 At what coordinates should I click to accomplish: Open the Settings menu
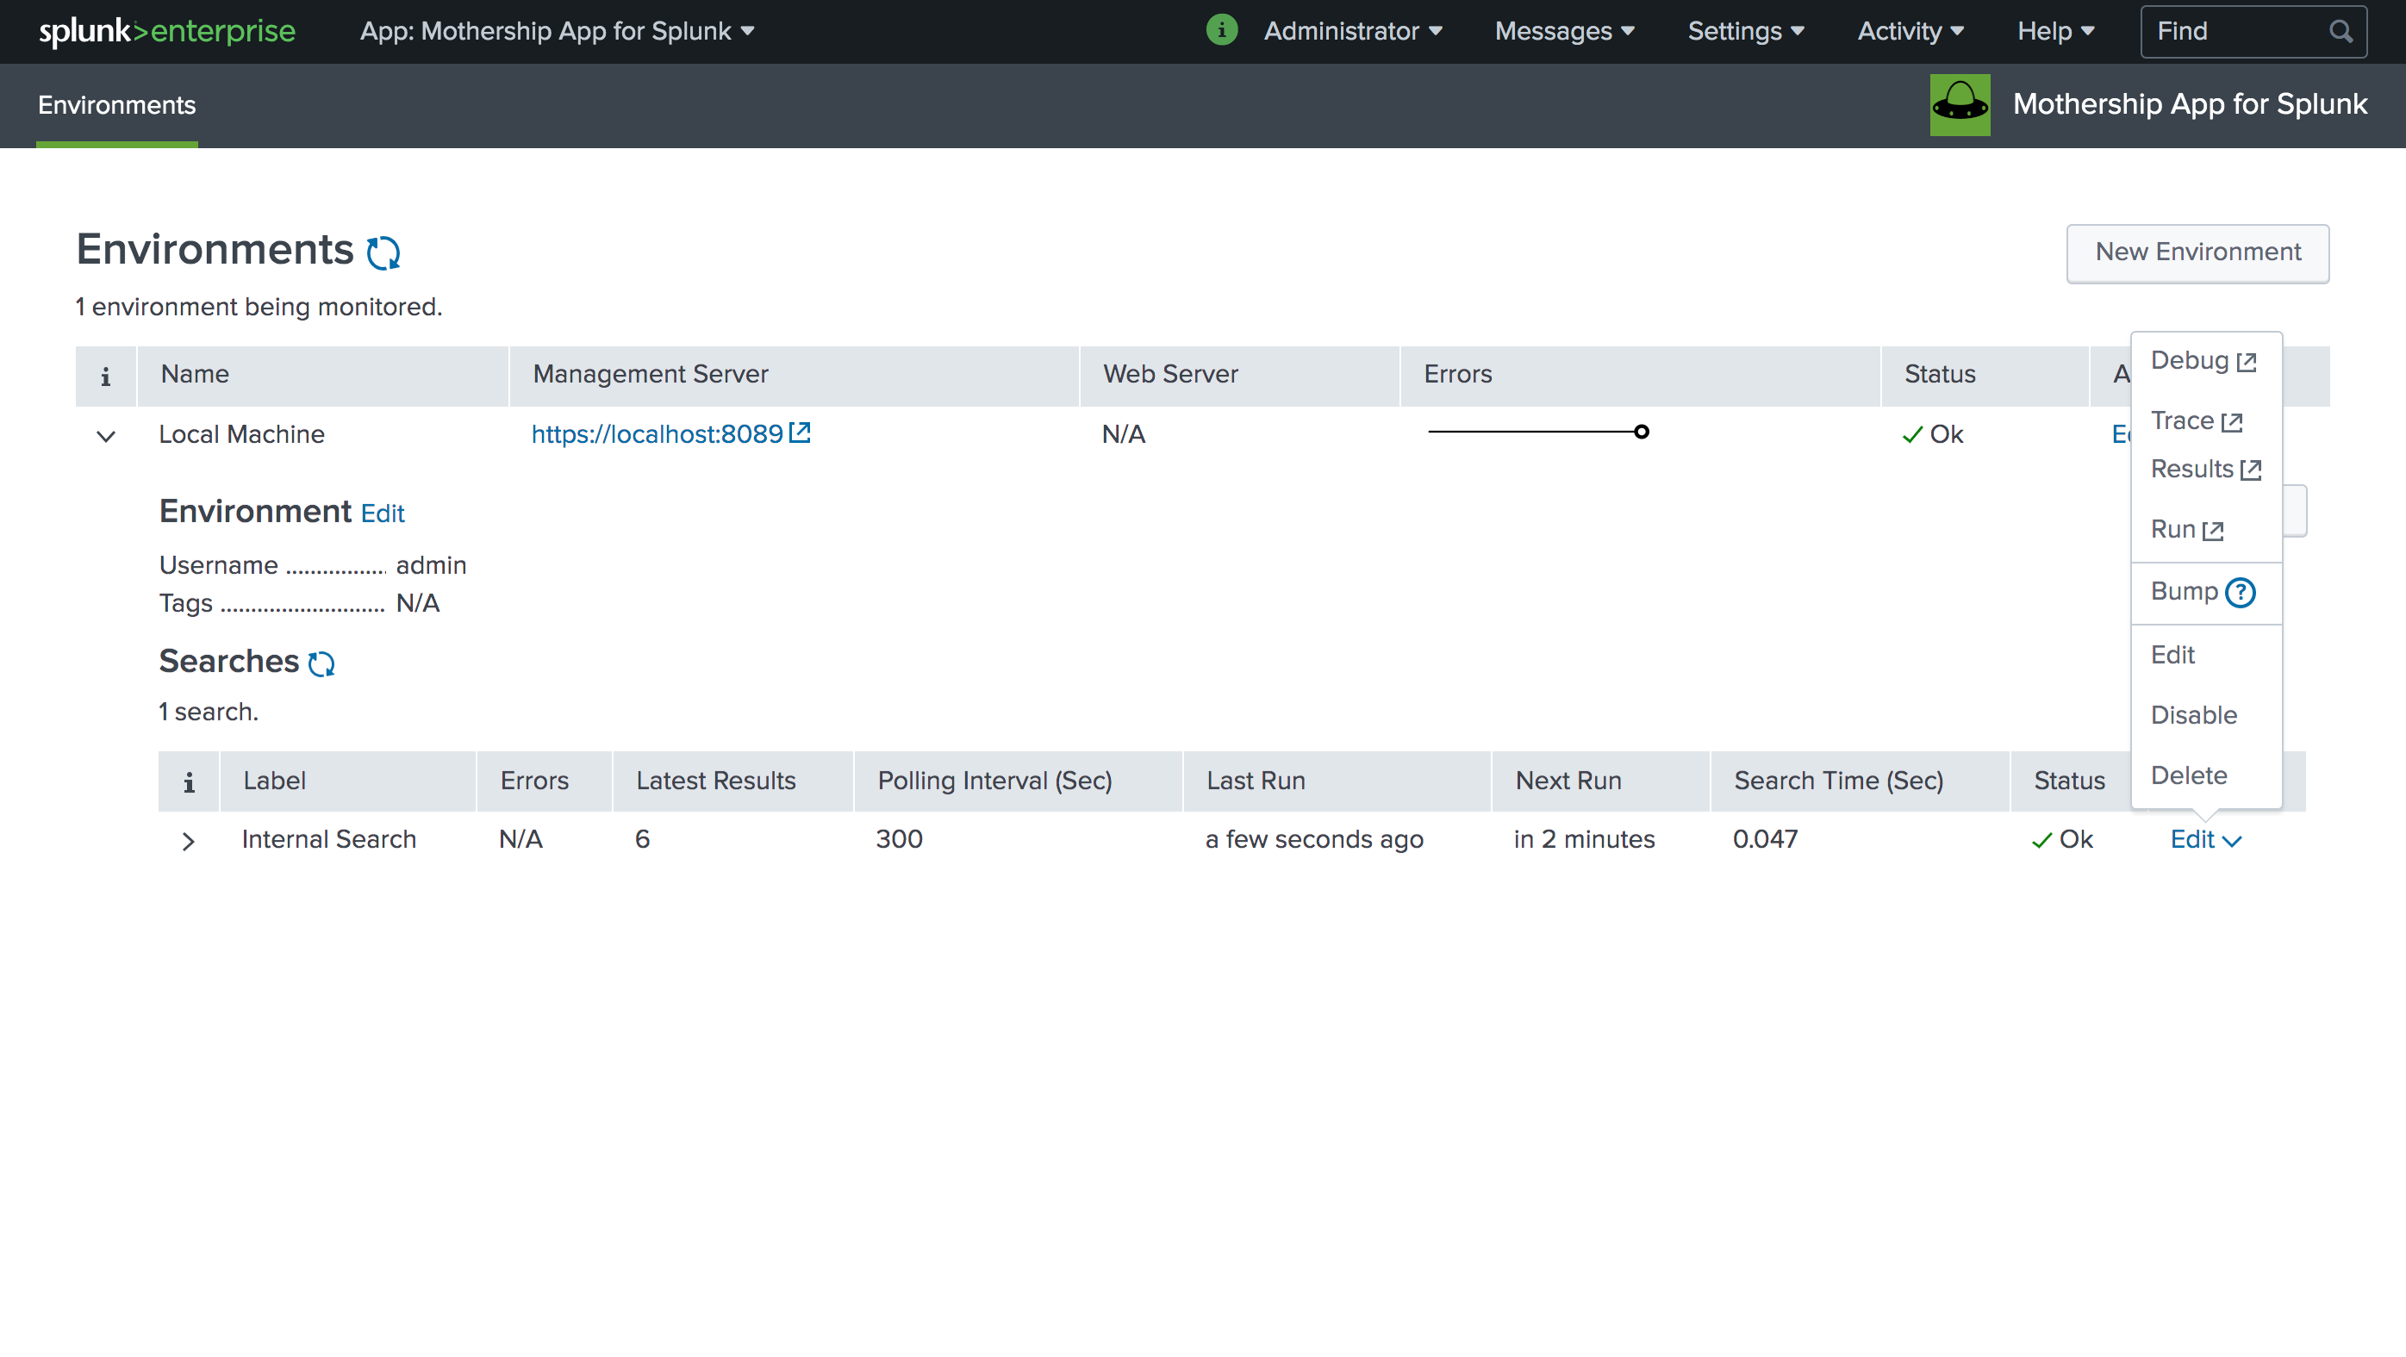pyautogui.click(x=1746, y=31)
